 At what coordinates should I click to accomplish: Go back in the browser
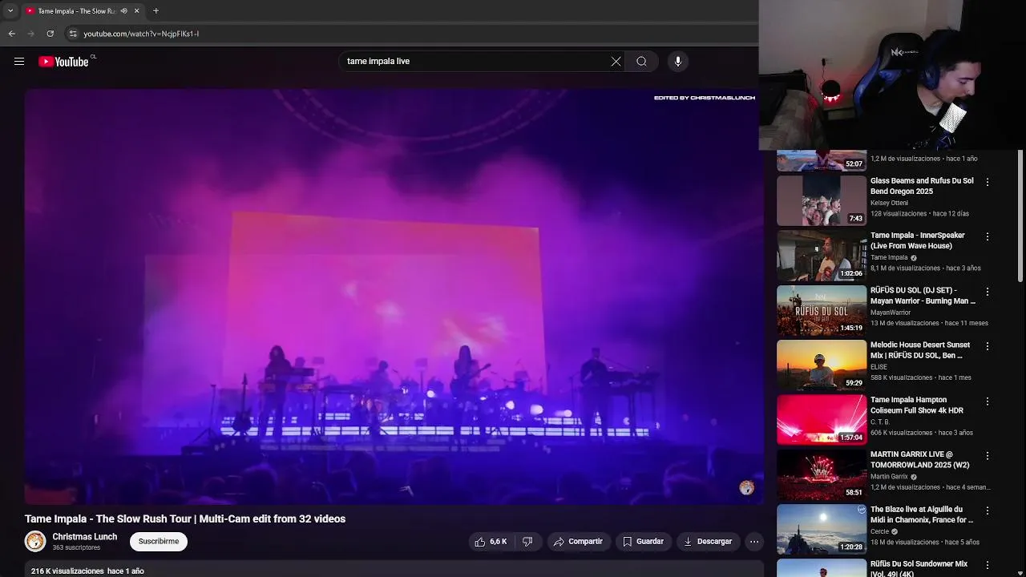11,34
